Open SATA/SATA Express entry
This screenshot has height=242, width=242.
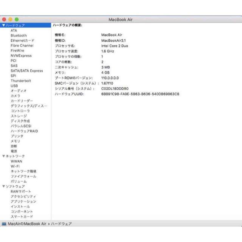pos(27,71)
